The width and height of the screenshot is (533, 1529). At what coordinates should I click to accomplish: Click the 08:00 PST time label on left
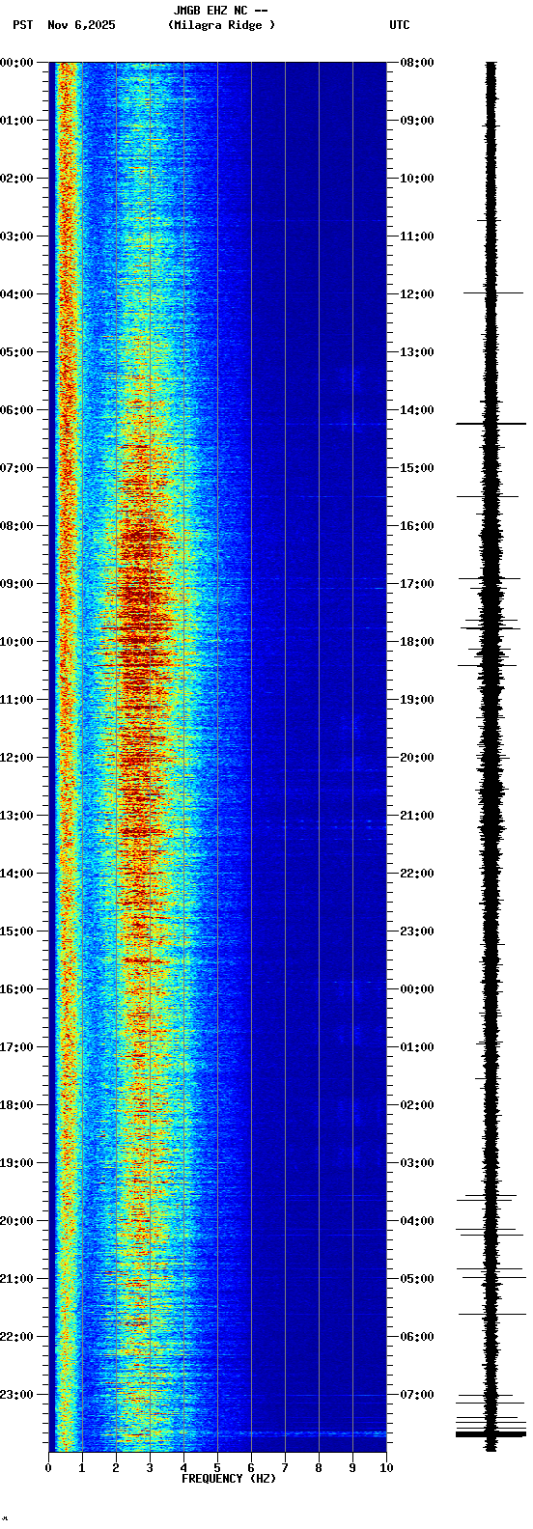[x=17, y=526]
